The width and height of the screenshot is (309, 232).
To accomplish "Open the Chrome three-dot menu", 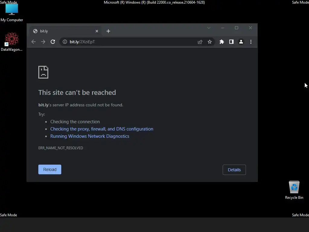I will click(x=251, y=42).
